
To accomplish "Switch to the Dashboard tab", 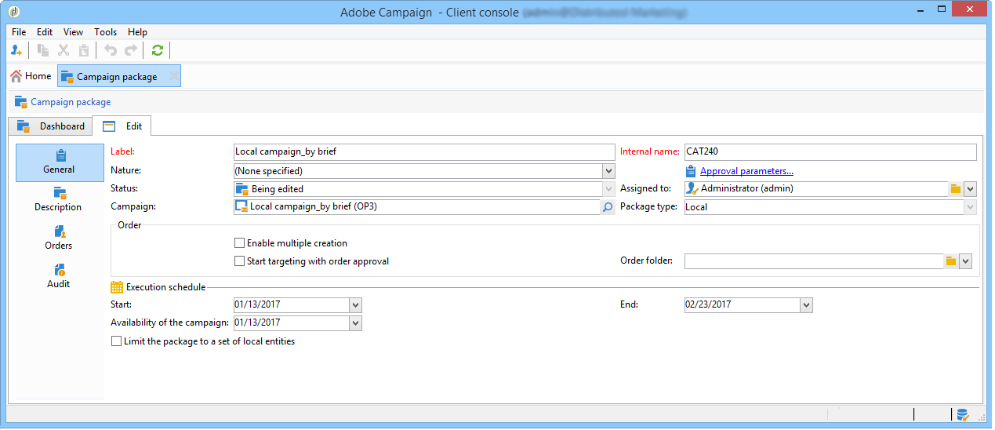I will tap(51, 126).
